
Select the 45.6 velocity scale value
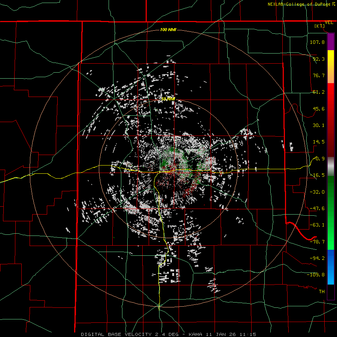(319, 109)
